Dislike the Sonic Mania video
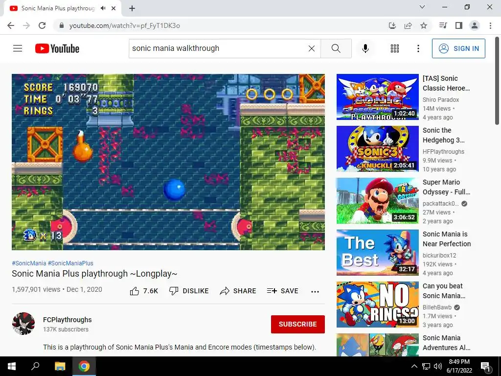This screenshot has height=376, width=501. [189, 291]
